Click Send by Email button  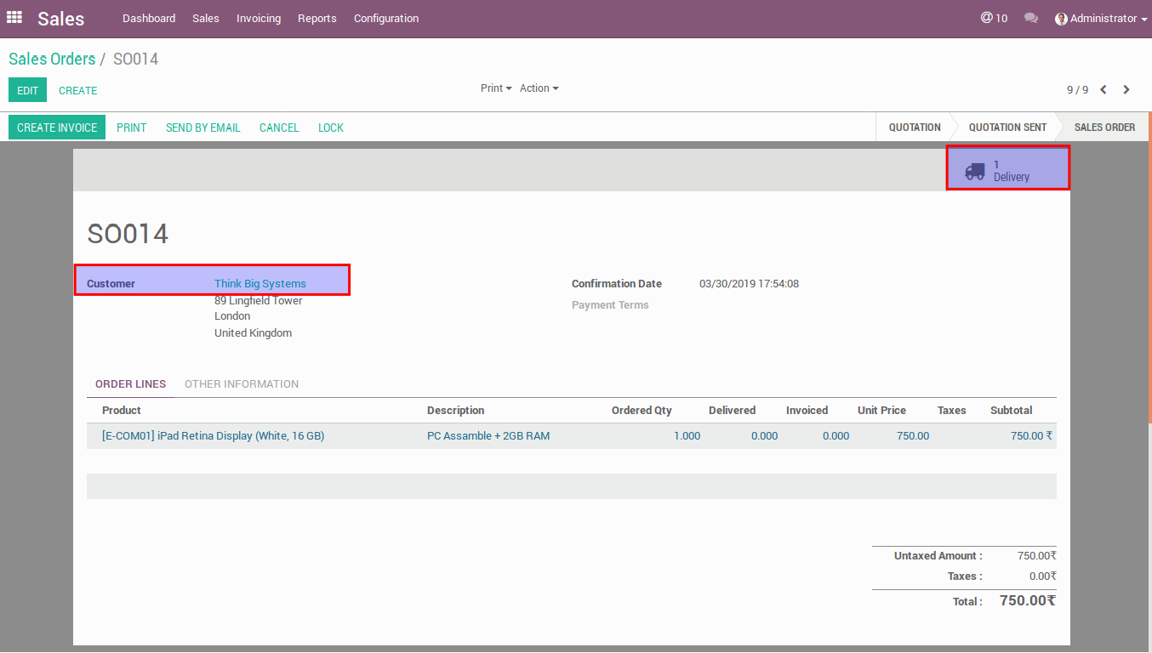click(203, 128)
